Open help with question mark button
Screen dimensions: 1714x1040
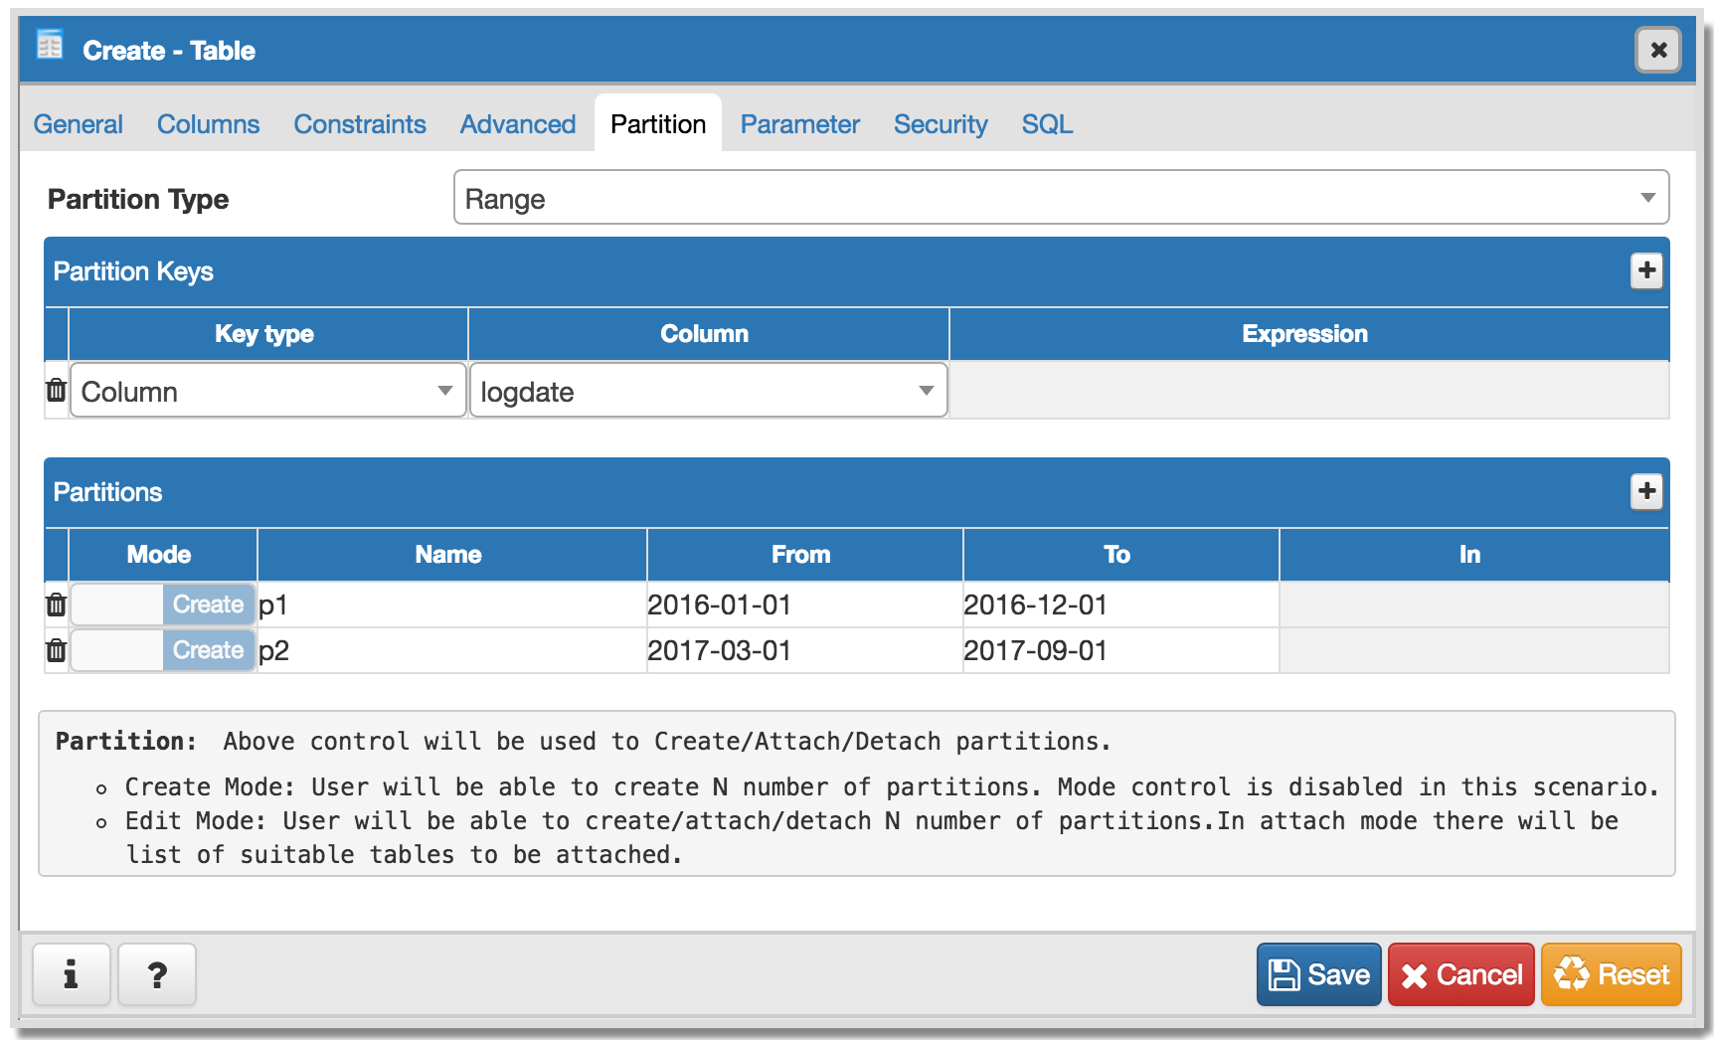[x=156, y=974]
